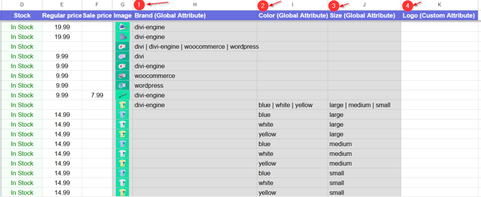The width and height of the screenshot is (481, 197).
Task: Select 'In Stock' in the white medium row
Action: click(22, 154)
